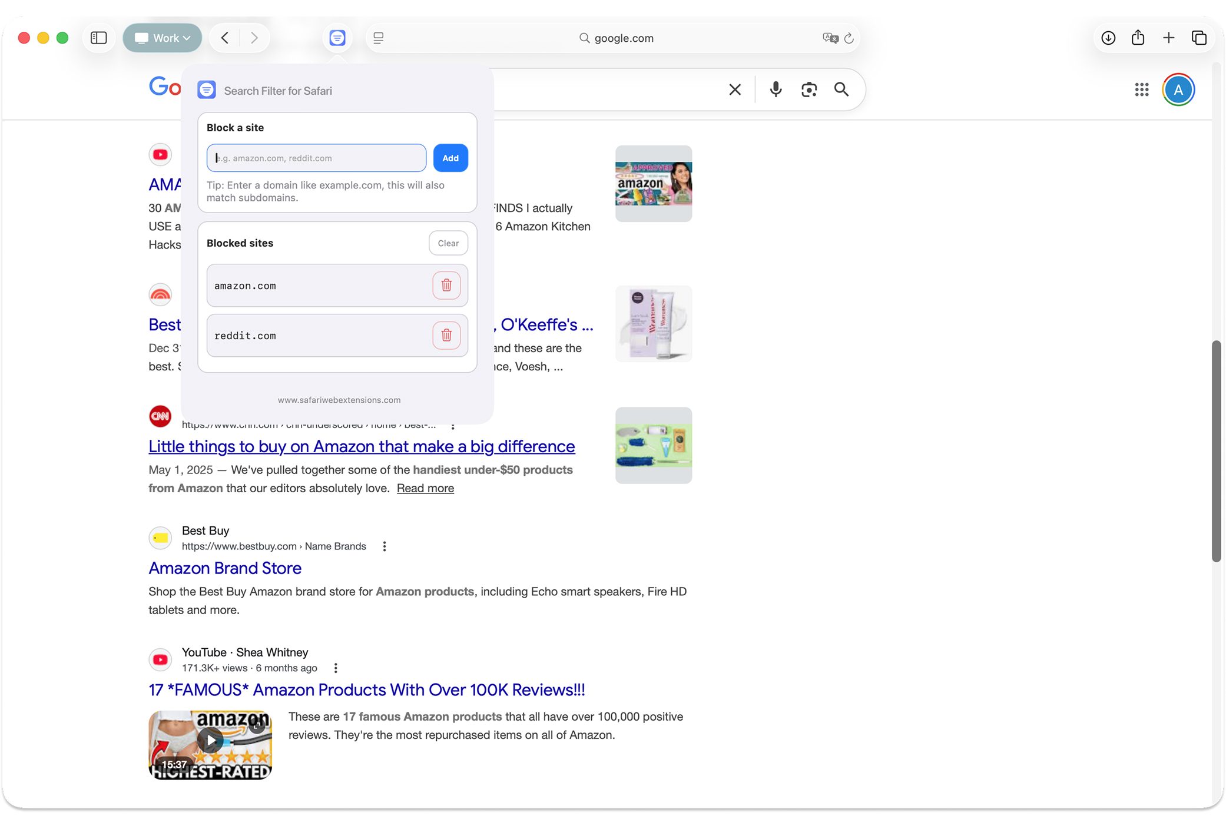Show Safari downloads
This screenshot has width=1226, height=829.
pos(1108,38)
